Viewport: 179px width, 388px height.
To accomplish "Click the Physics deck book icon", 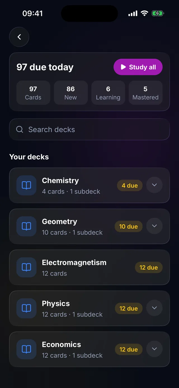I will 26,308.
